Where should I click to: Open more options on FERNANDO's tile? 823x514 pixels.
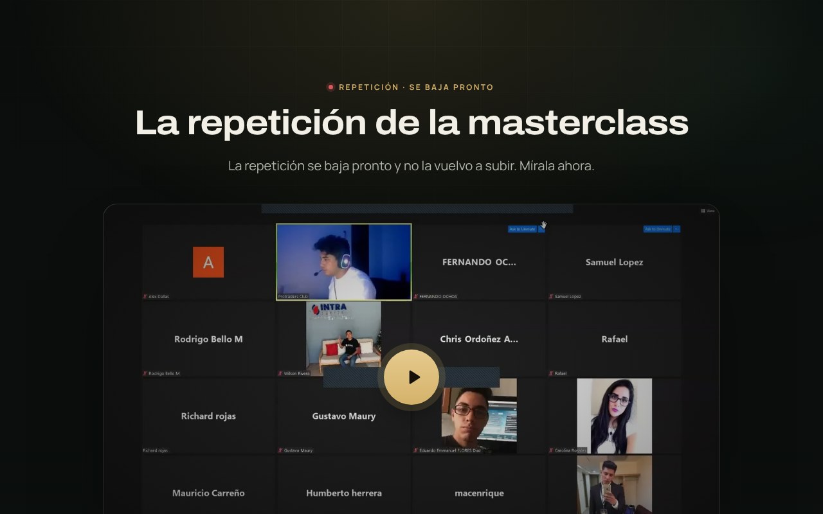pos(541,229)
